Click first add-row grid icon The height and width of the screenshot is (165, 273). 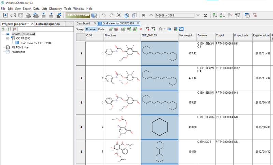point(111,29)
